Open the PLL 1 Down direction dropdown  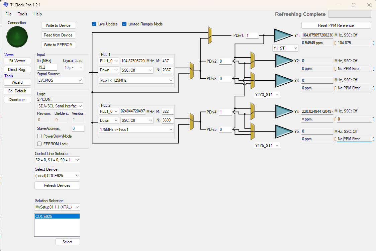click(109, 70)
